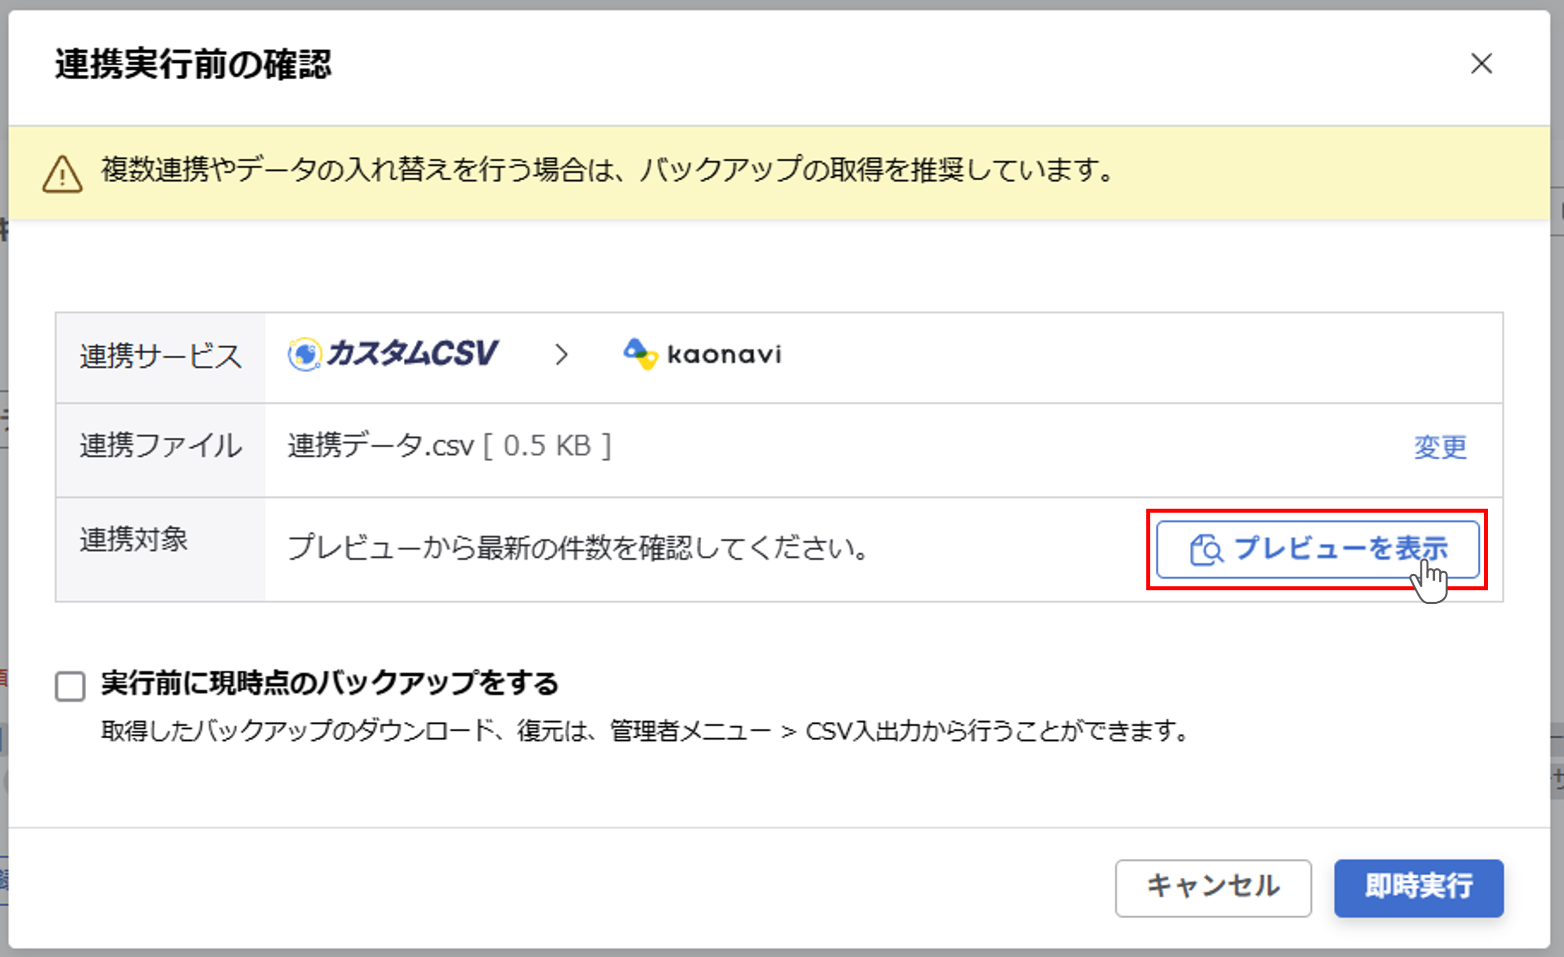Click the 変更 link for the file
This screenshot has width=1564, height=957.
1440,447
